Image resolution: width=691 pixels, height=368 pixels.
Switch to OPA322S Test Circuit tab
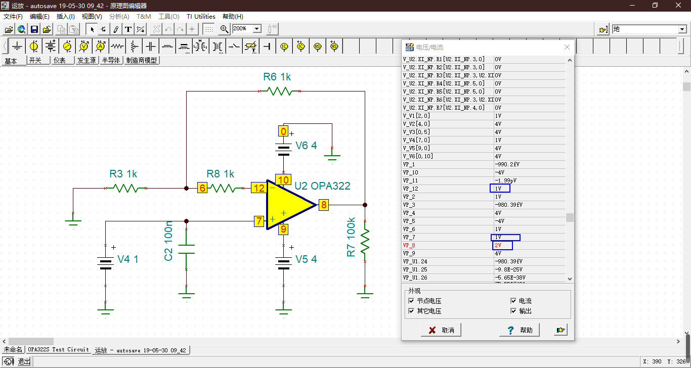58,350
